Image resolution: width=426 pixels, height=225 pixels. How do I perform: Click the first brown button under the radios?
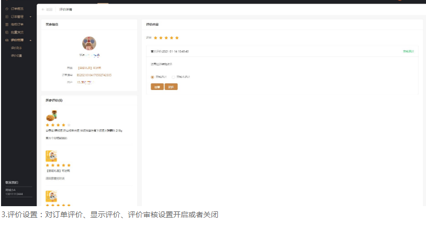click(157, 87)
